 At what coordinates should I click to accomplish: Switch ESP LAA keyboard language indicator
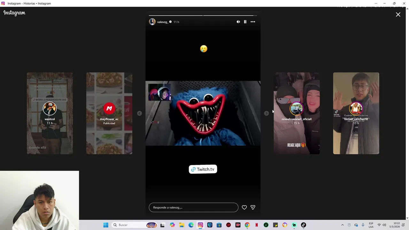371,225
